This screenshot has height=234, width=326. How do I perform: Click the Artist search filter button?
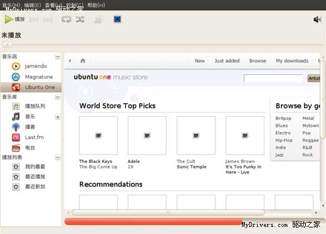(314, 78)
